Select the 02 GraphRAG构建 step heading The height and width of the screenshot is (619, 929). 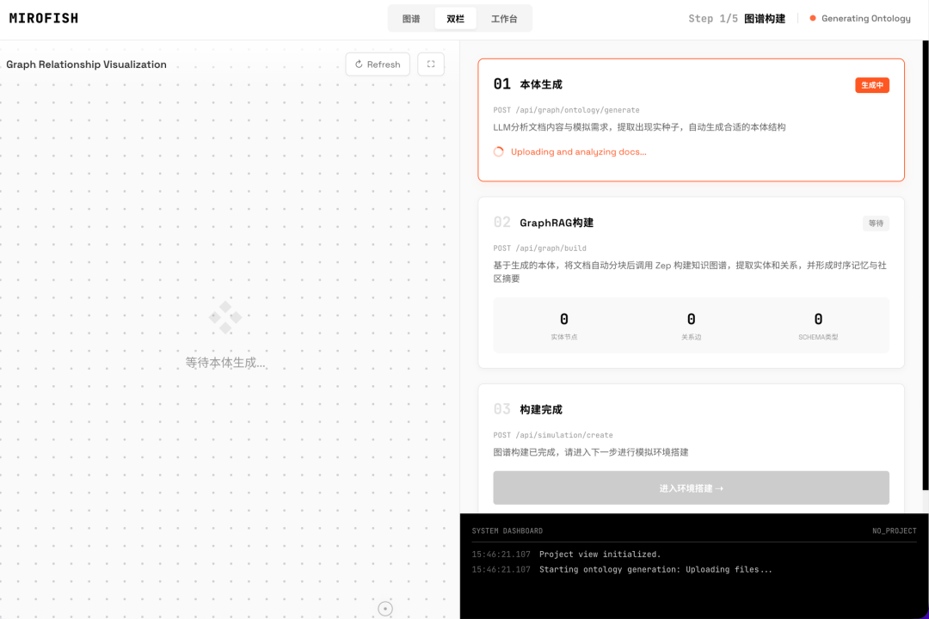pos(556,223)
